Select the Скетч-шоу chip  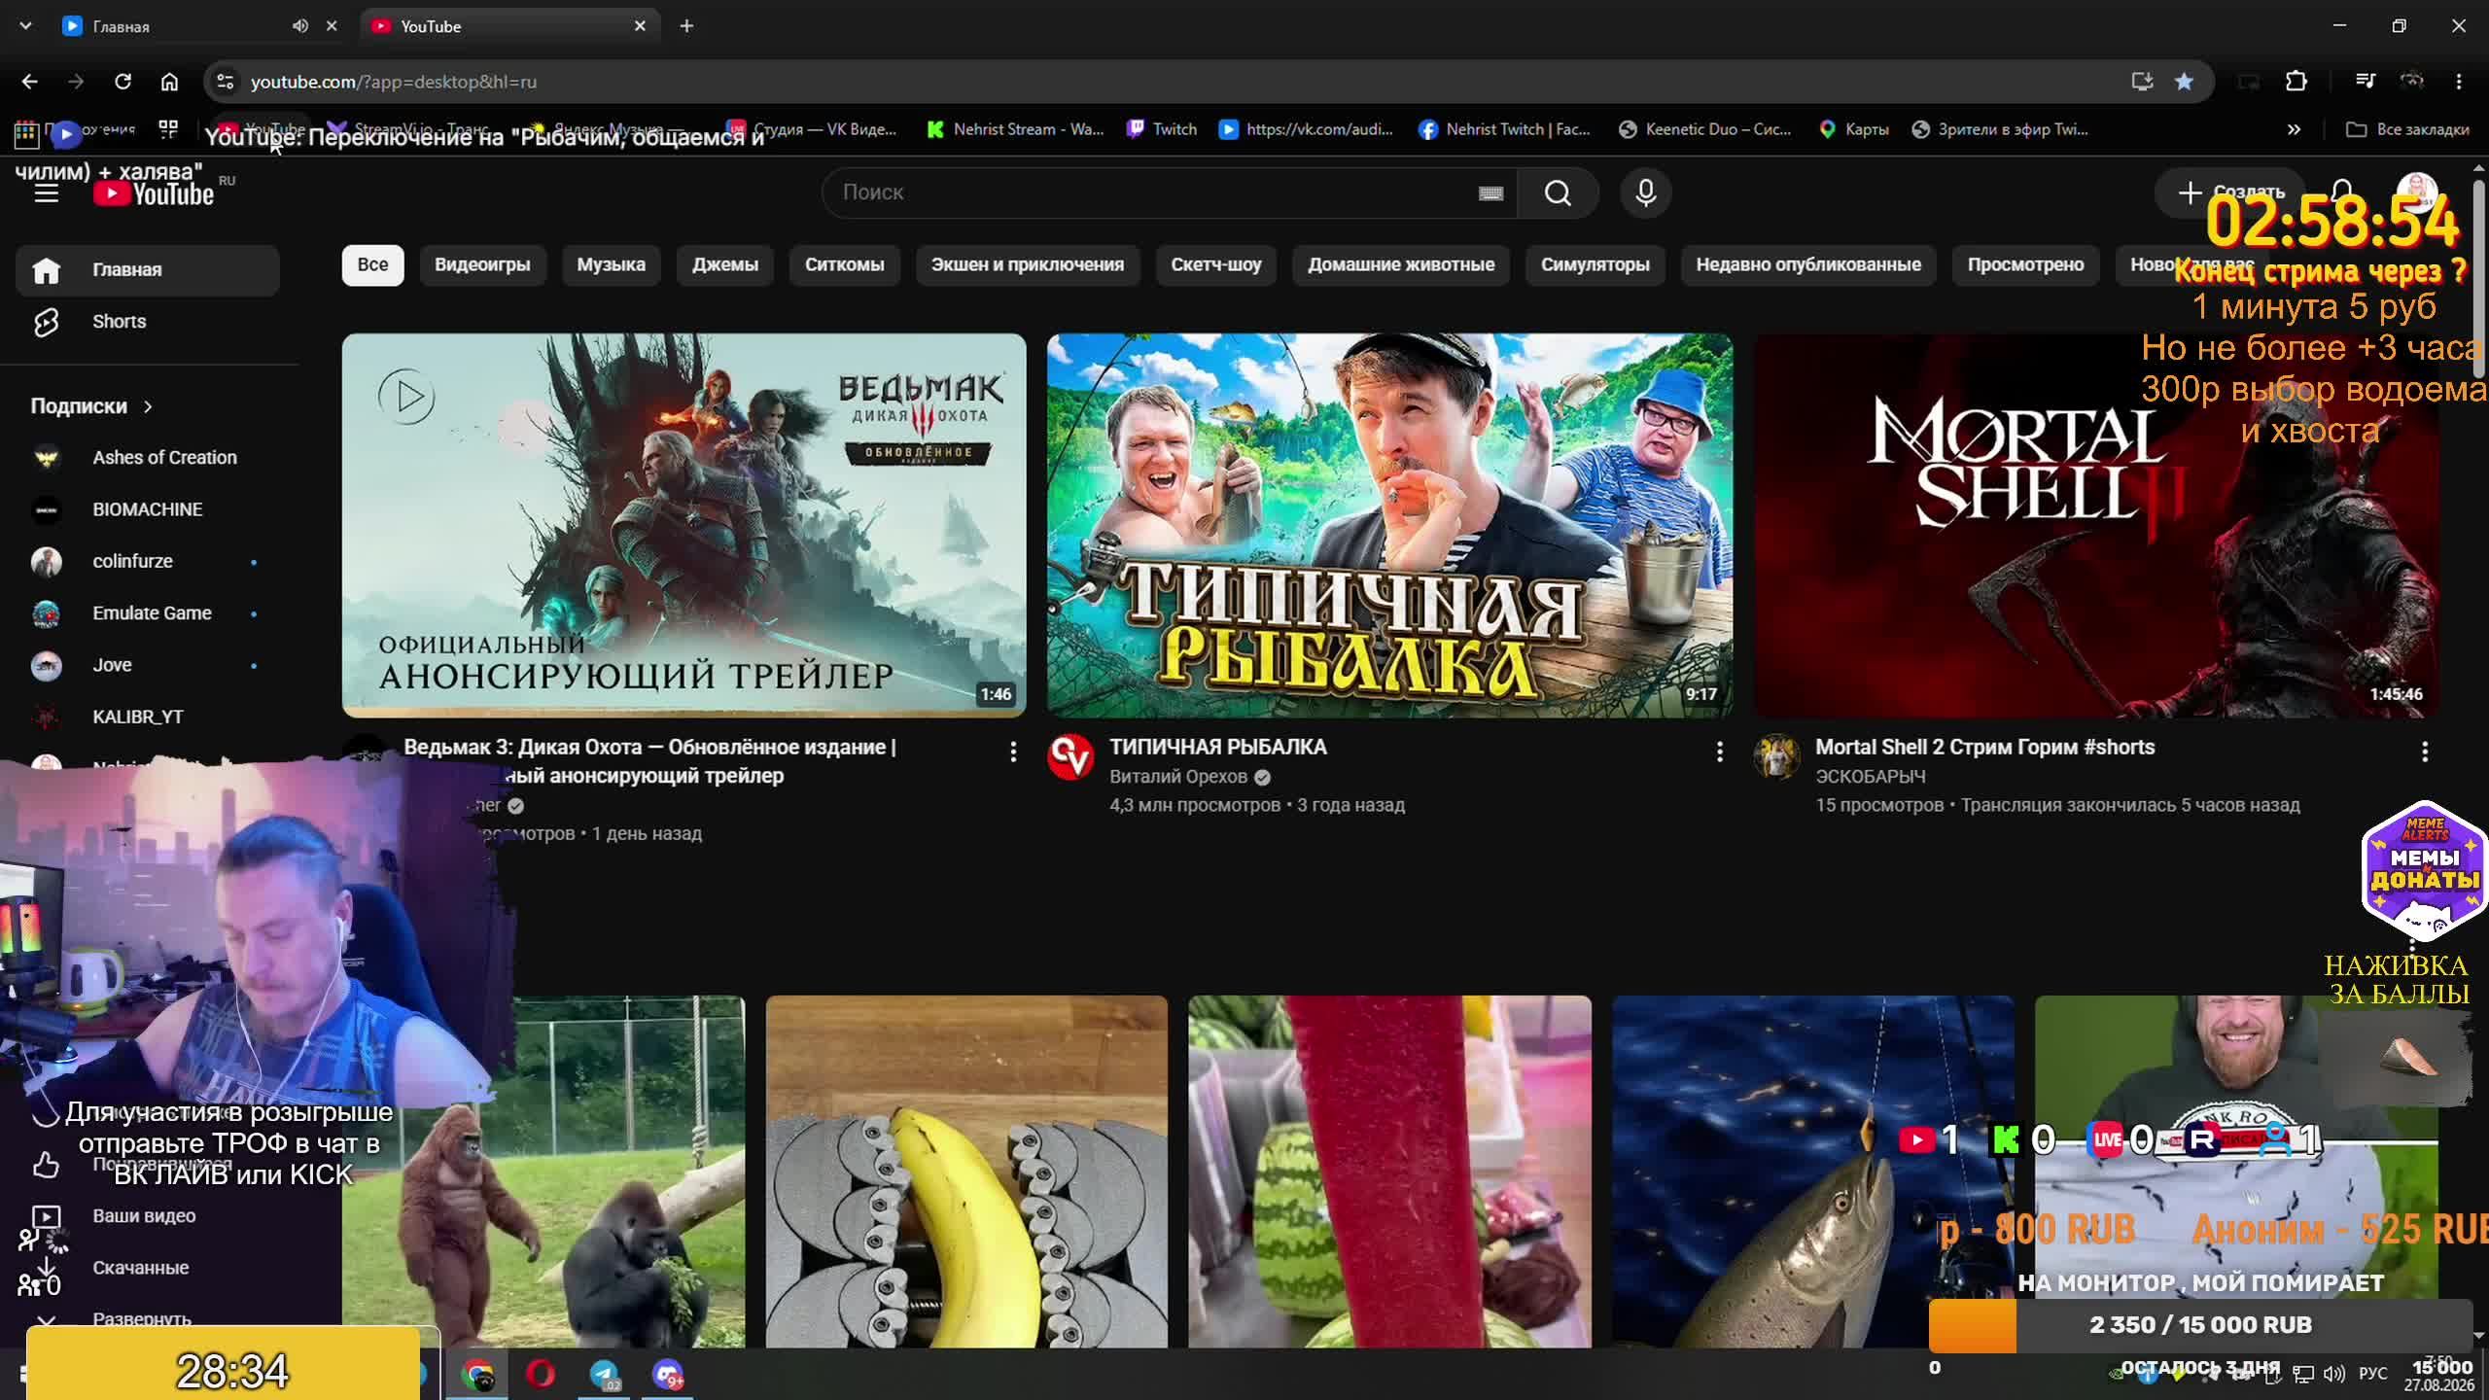click(1215, 265)
